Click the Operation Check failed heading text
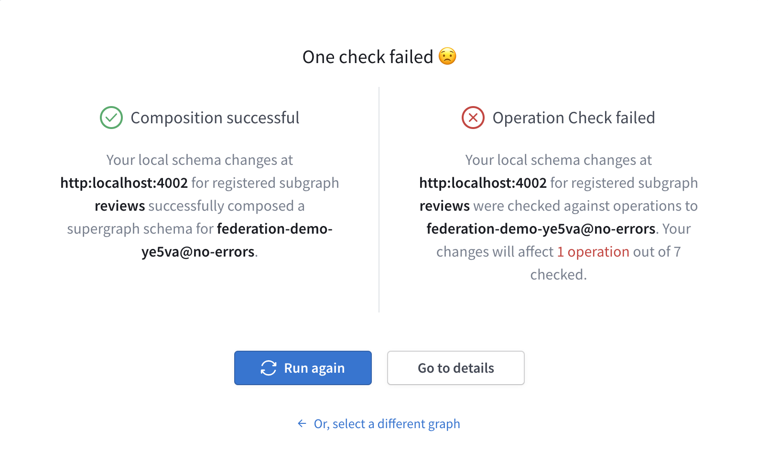Image resolution: width=758 pixels, height=474 pixels. [574, 118]
